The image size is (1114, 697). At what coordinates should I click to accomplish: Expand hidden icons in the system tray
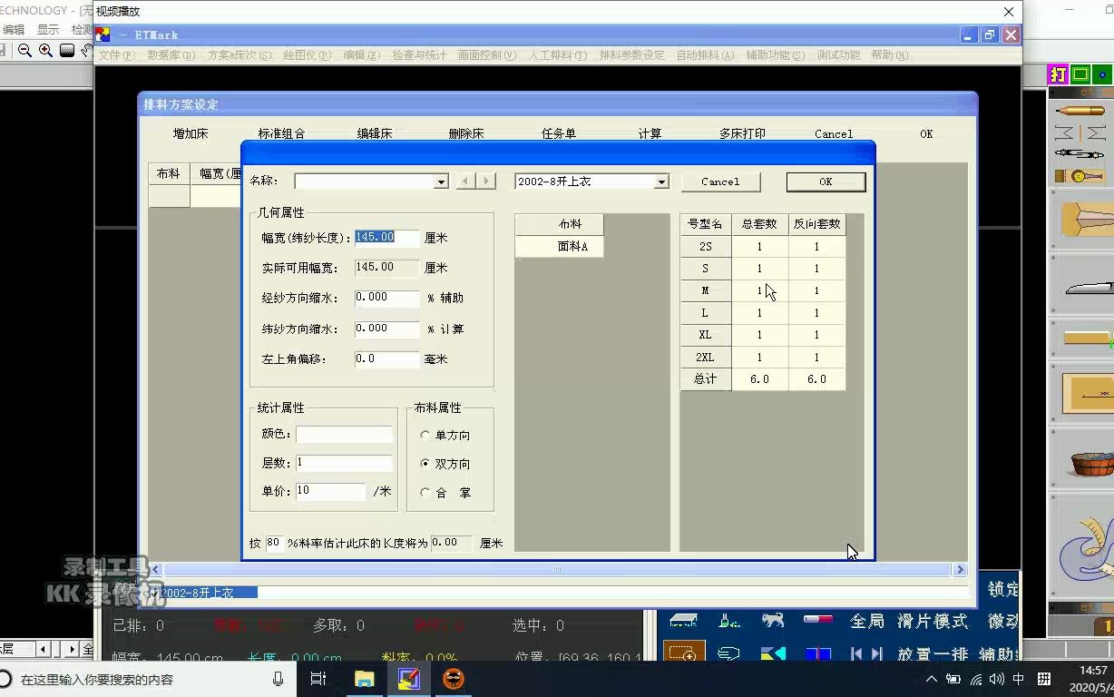932,678
